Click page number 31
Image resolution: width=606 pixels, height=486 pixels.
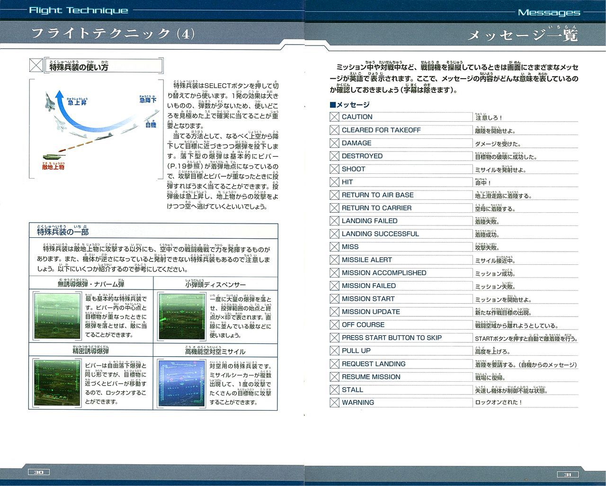(568, 475)
